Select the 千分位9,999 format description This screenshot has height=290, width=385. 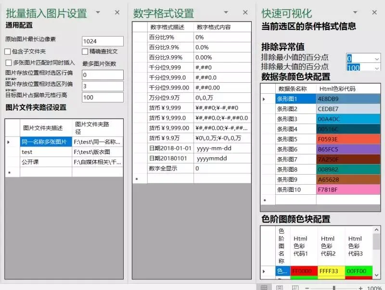point(170,67)
